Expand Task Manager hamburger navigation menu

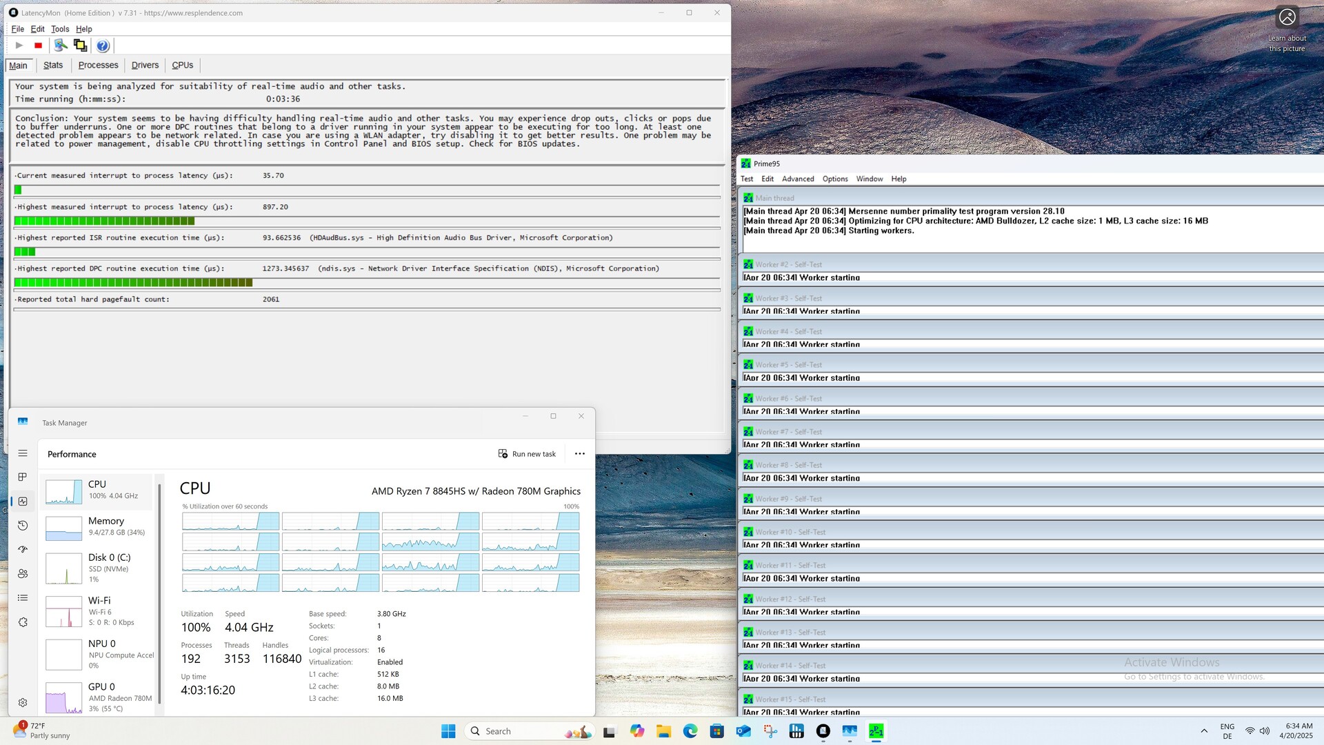(23, 453)
